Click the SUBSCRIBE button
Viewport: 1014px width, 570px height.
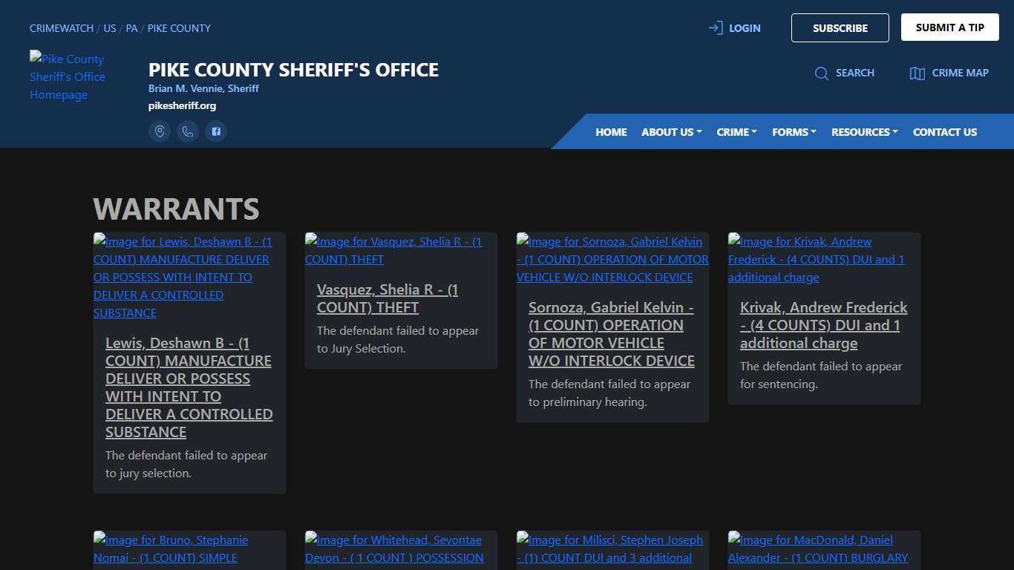tap(840, 27)
